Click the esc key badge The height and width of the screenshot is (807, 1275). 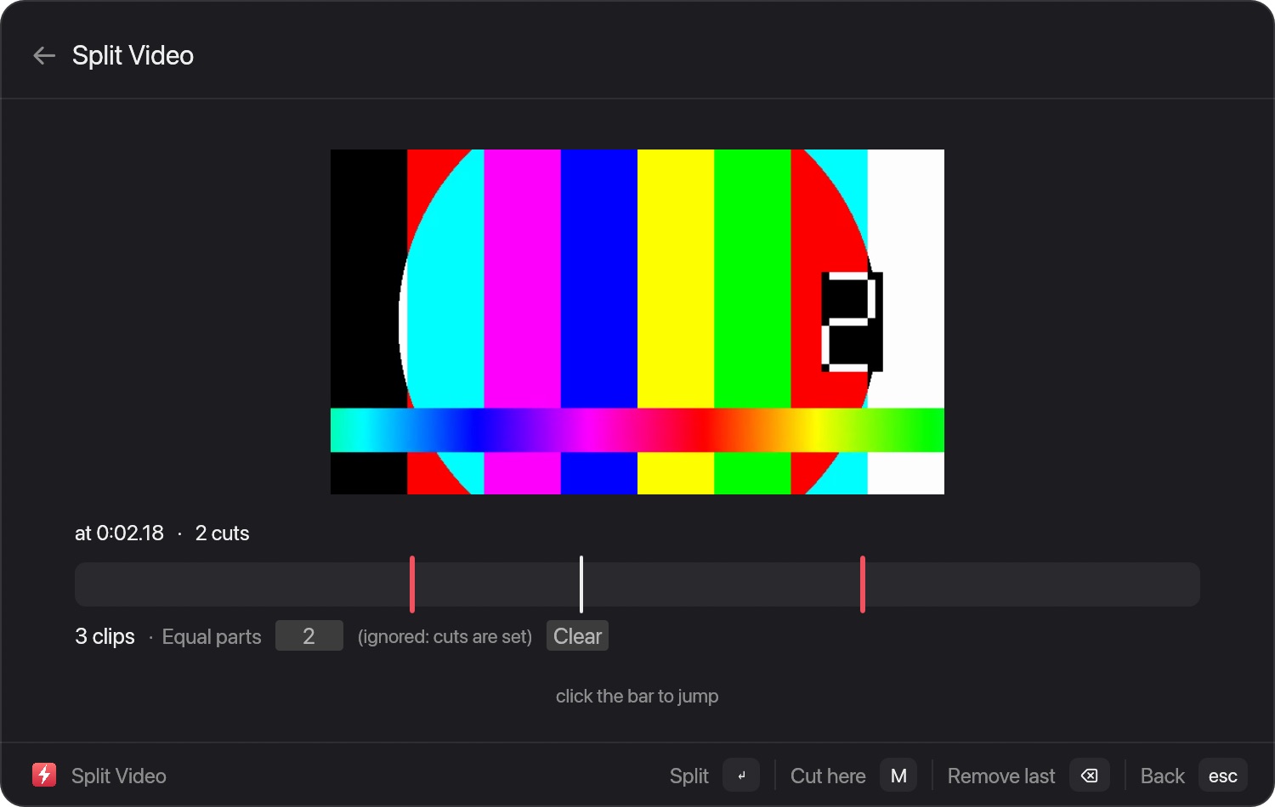(1223, 776)
